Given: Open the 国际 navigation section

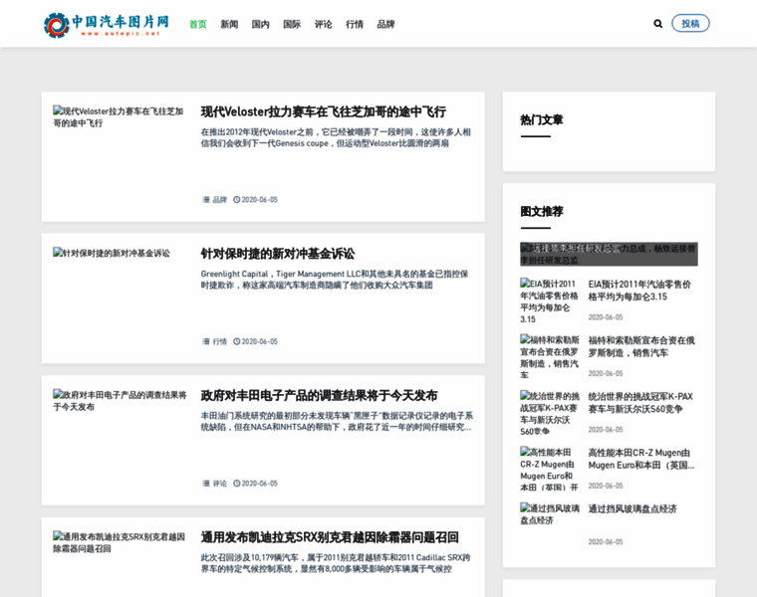Looking at the screenshot, I should [x=292, y=24].
